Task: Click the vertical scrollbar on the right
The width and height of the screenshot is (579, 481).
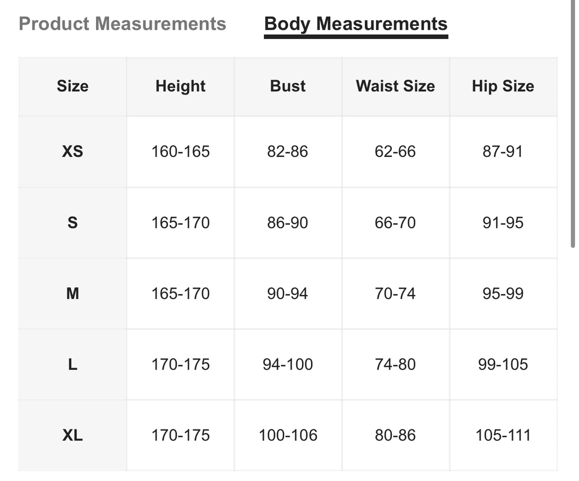Action: [x=573, y=145]
